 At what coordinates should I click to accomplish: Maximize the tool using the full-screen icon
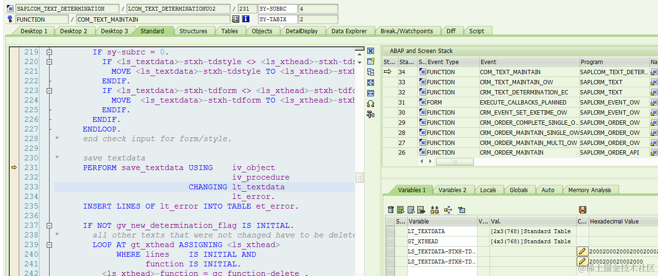pyautogui.click(x=371, y=82)
